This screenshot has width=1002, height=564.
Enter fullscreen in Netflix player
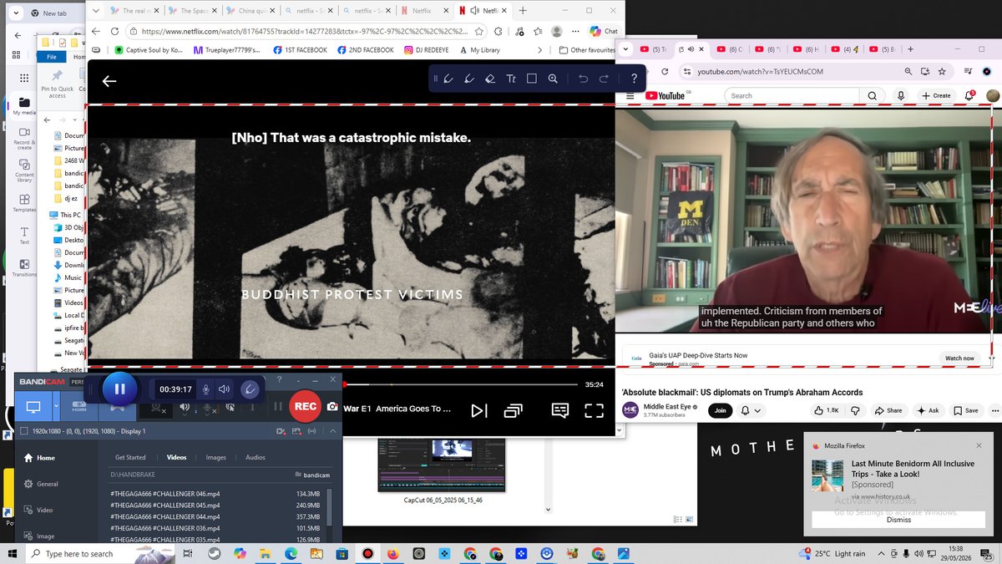pyautogui.click(x=594, y=410)
